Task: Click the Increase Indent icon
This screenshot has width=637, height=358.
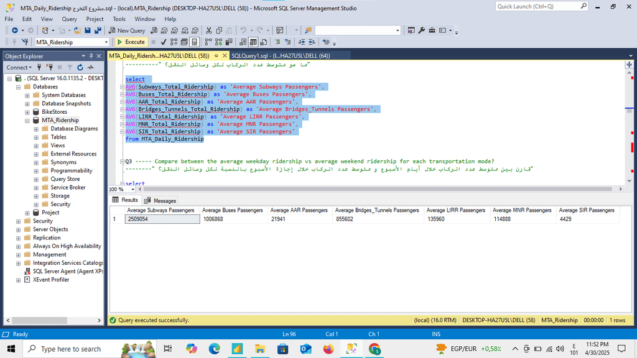Action: click(x=312, y=42)
